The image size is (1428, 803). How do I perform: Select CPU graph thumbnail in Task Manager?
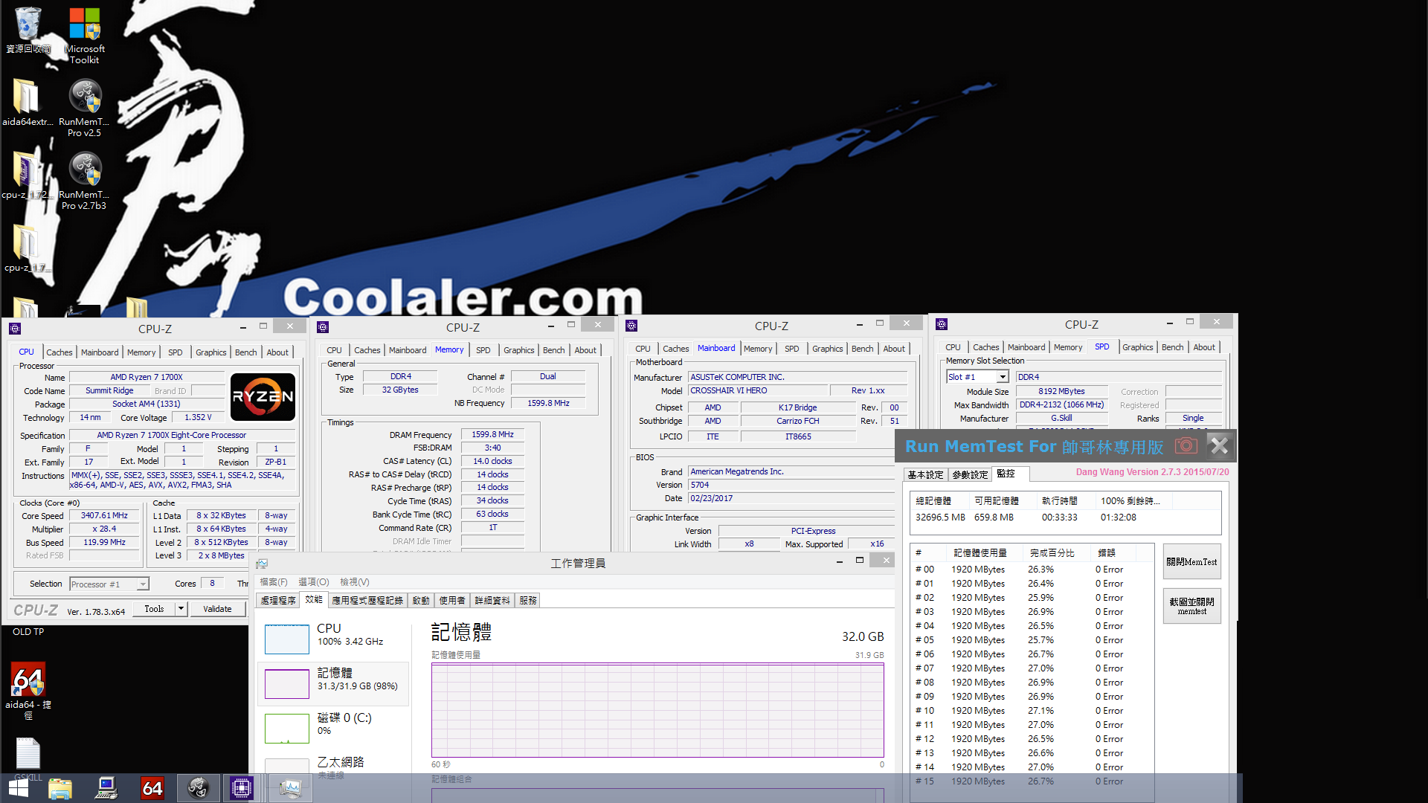coord(287,639)
